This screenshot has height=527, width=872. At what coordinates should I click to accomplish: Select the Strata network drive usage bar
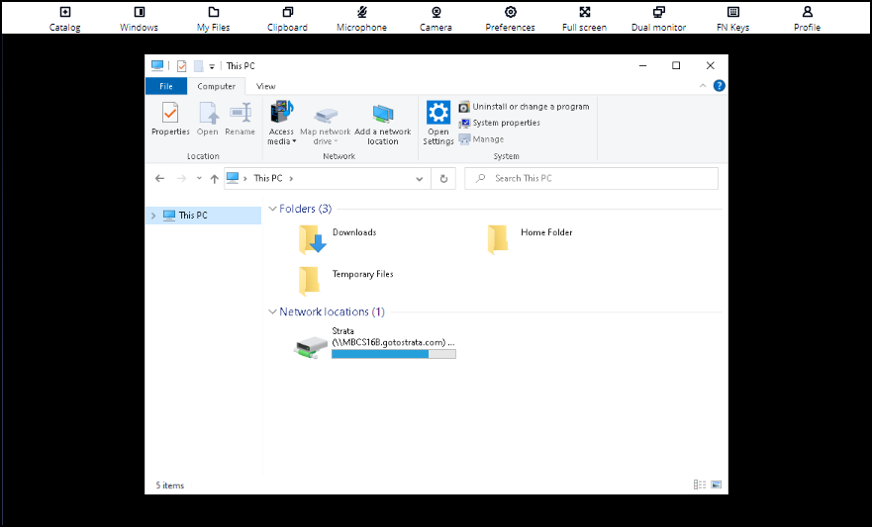tap(394, 354)
